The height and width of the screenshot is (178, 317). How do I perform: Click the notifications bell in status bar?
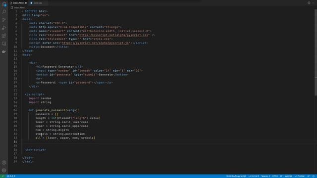tap(314, 176)
